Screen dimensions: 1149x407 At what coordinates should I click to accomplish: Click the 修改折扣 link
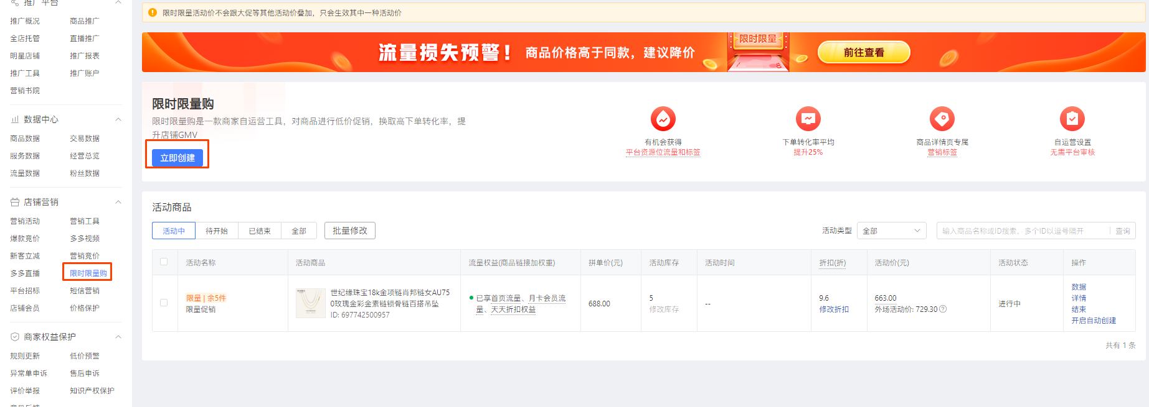point(834,309)
